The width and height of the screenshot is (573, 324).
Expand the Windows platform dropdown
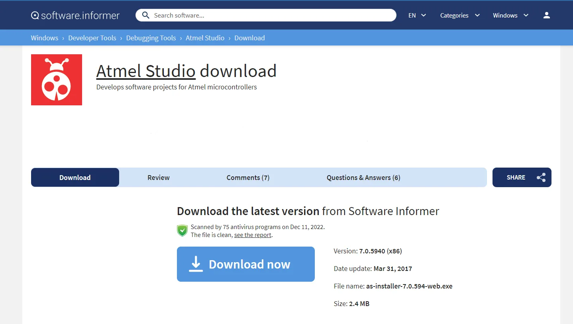(x=510, y=15)
